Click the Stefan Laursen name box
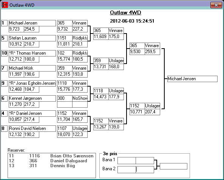This screenshot has height=180, width=224. (x=32, y=38)
